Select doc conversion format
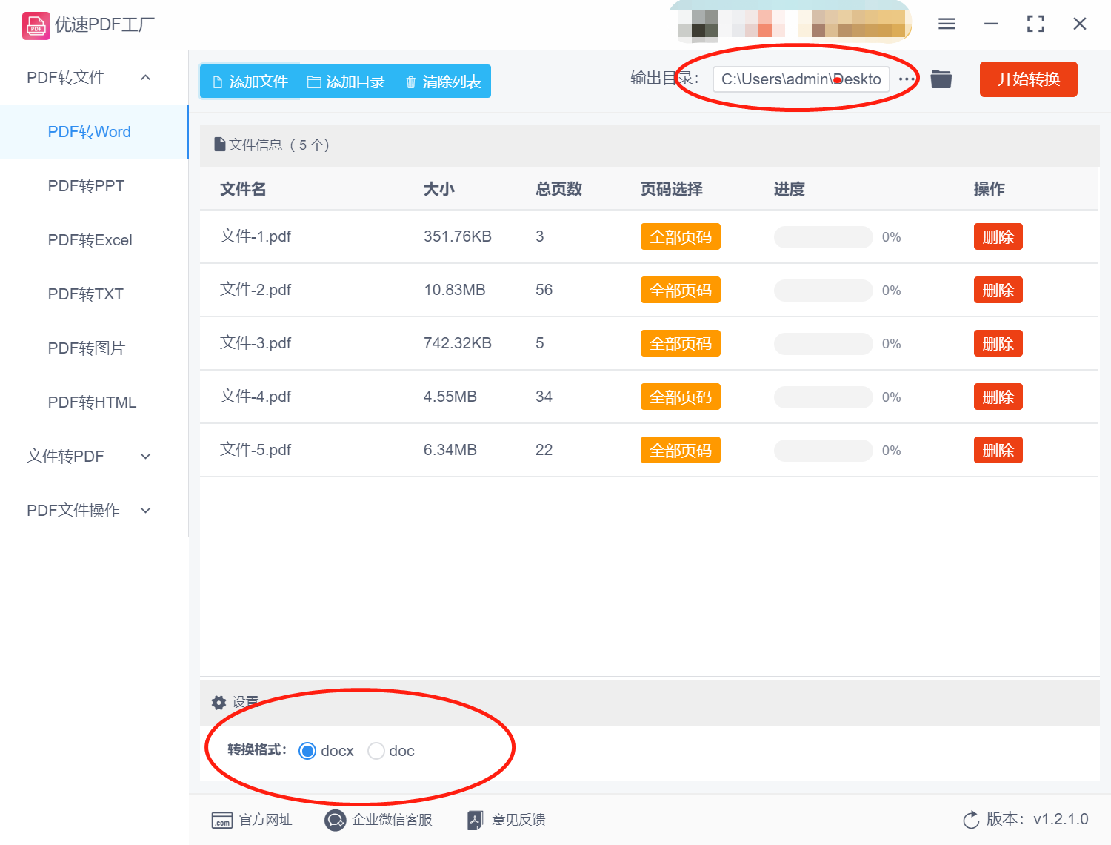 tap(376, 751)
